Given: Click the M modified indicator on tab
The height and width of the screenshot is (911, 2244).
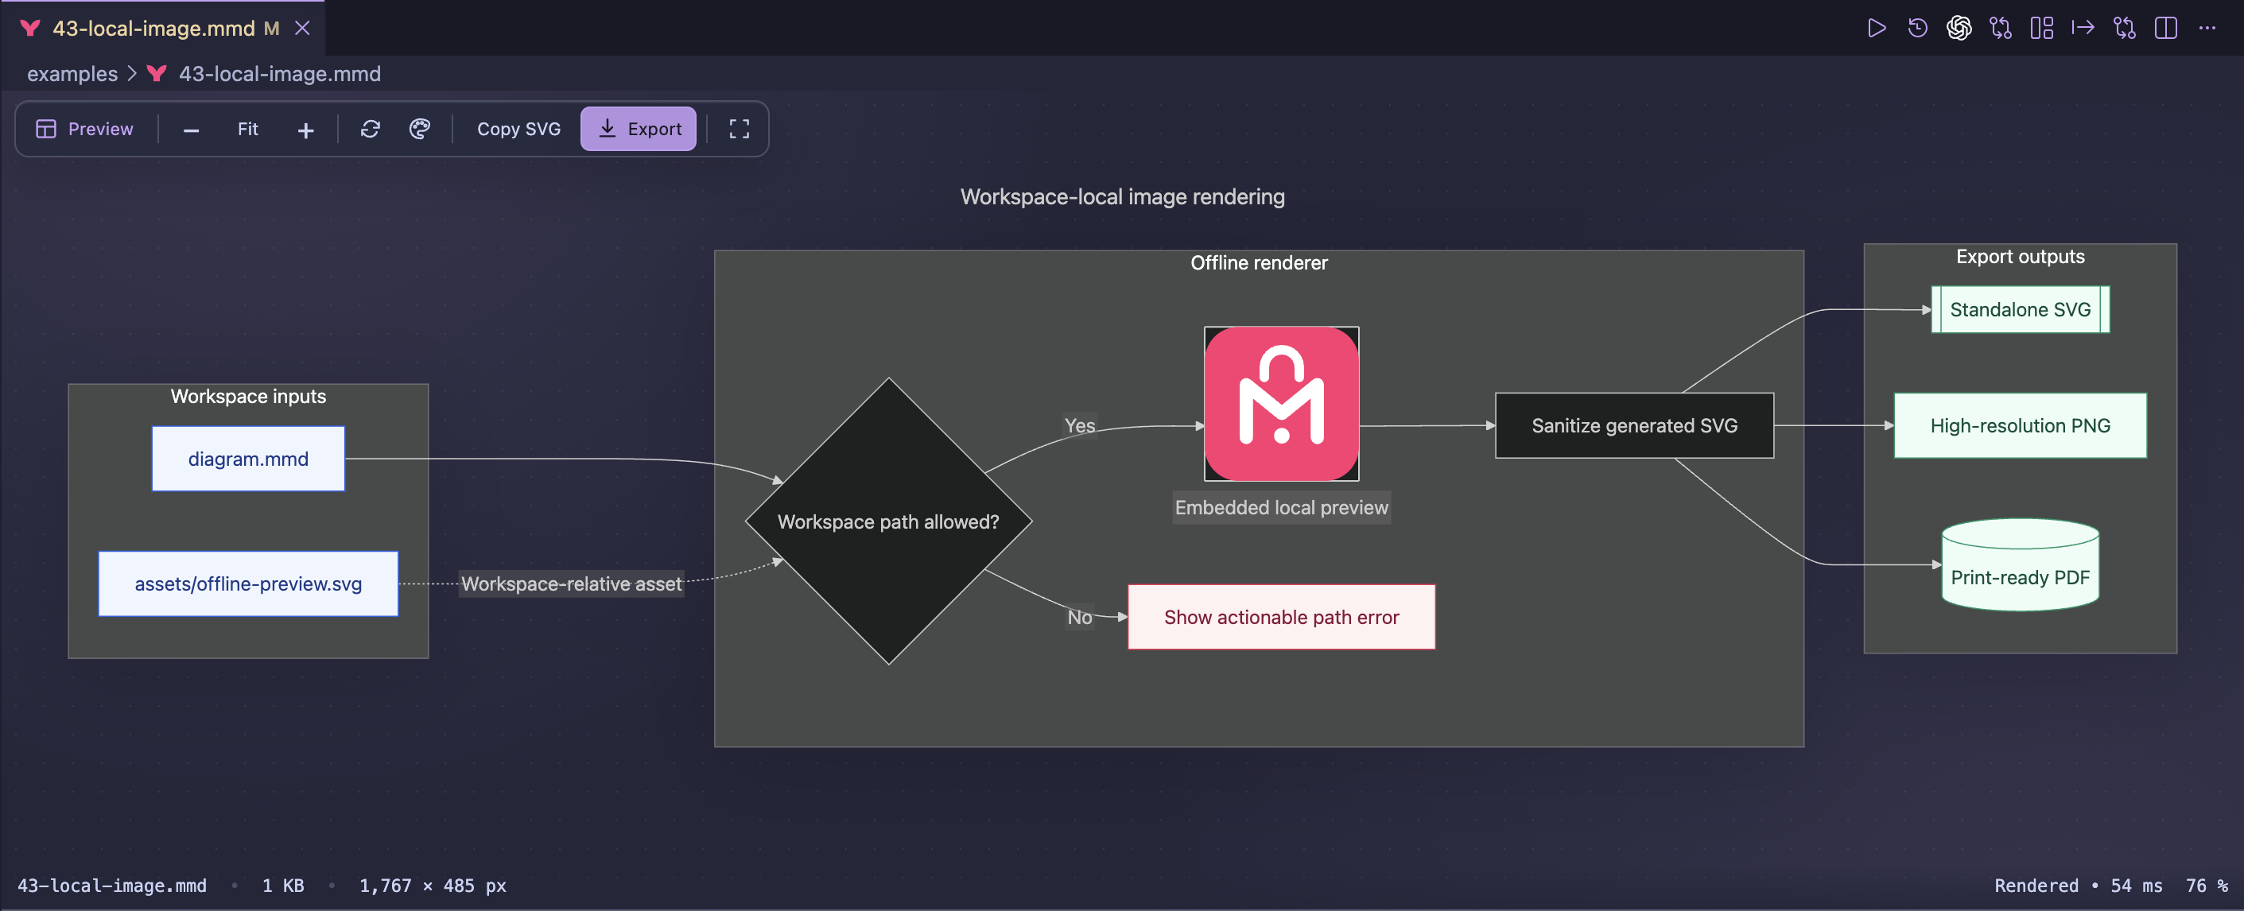Looking at the screenshot, I should coord(272,29).
